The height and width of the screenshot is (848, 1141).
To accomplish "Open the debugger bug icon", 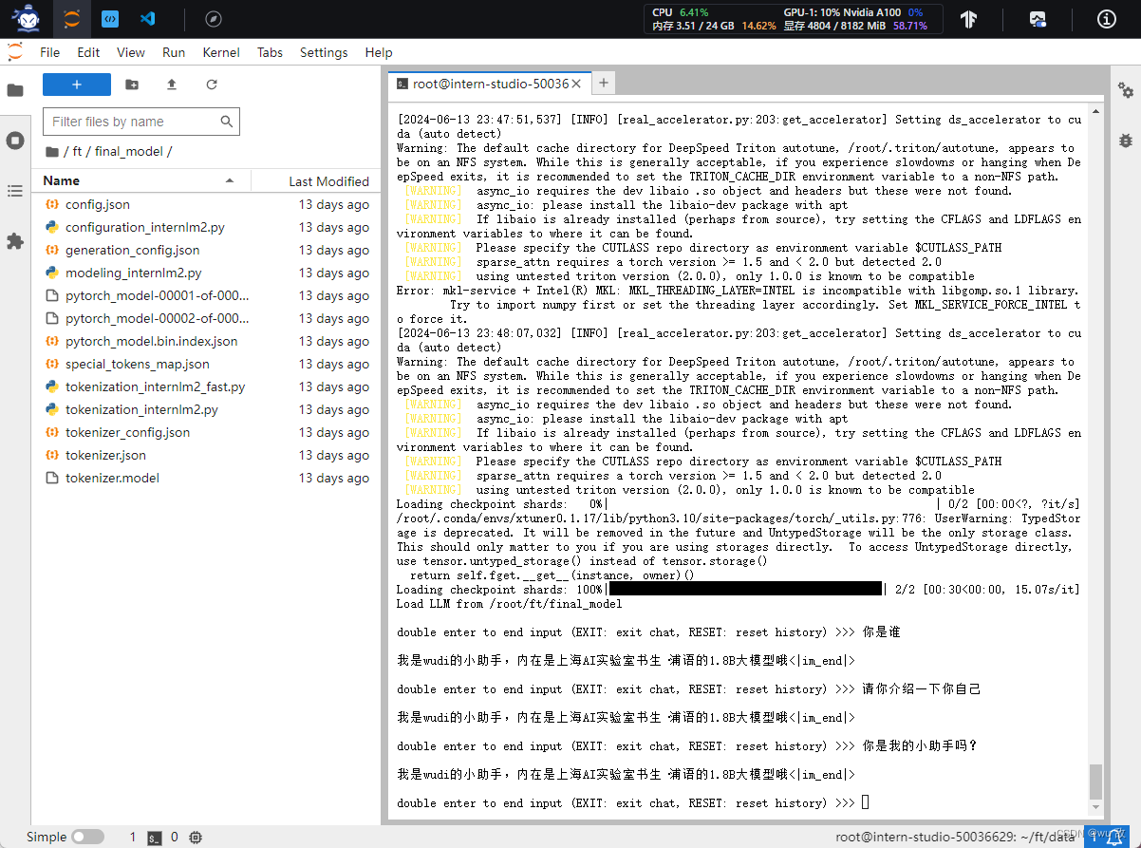I will tap(1126, 140).
